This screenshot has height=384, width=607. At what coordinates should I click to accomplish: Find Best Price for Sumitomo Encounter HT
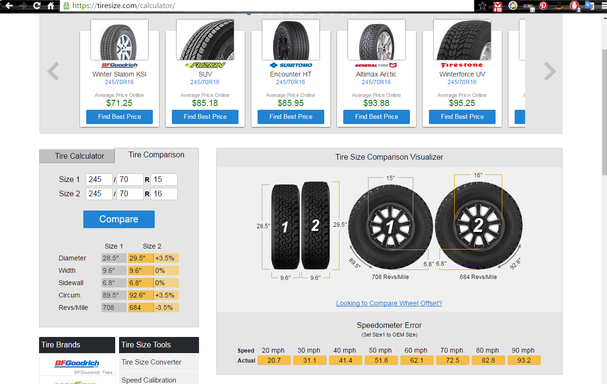coord(290,116)
